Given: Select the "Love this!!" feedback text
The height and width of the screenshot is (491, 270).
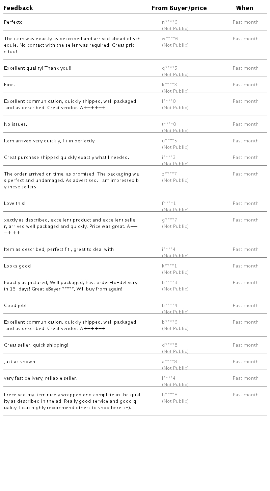Looking at the screenshot, I should point(16,204).
